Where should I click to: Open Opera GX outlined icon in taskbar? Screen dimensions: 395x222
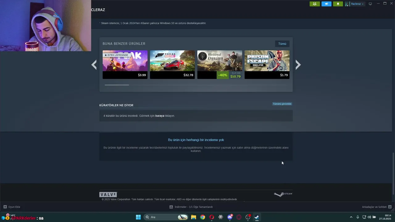[239, 217]
